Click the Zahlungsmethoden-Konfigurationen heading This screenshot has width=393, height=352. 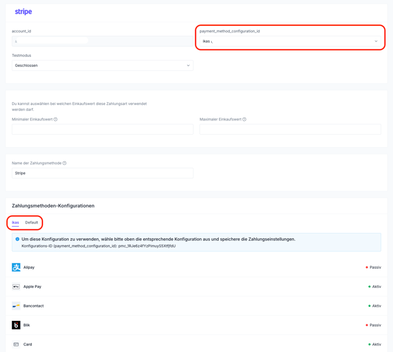click(53, 206)
